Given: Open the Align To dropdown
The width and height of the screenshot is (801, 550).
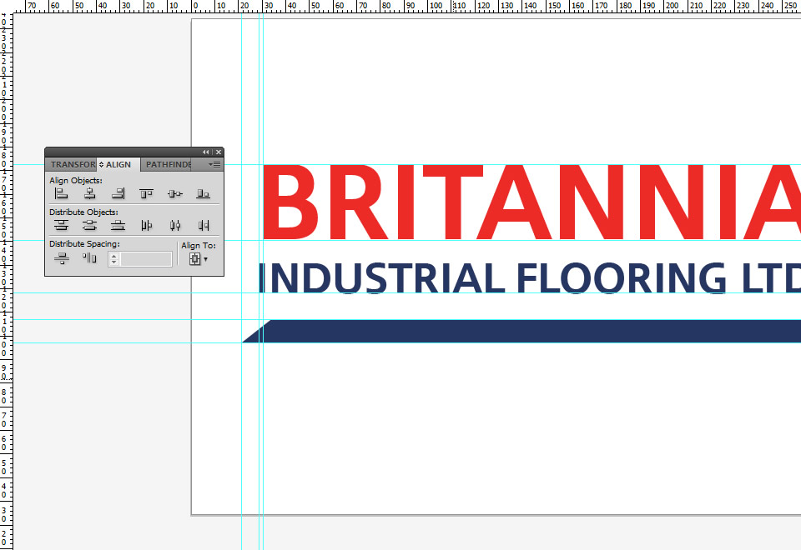Looking at the screenshot, I should click(x=199, y=259).
